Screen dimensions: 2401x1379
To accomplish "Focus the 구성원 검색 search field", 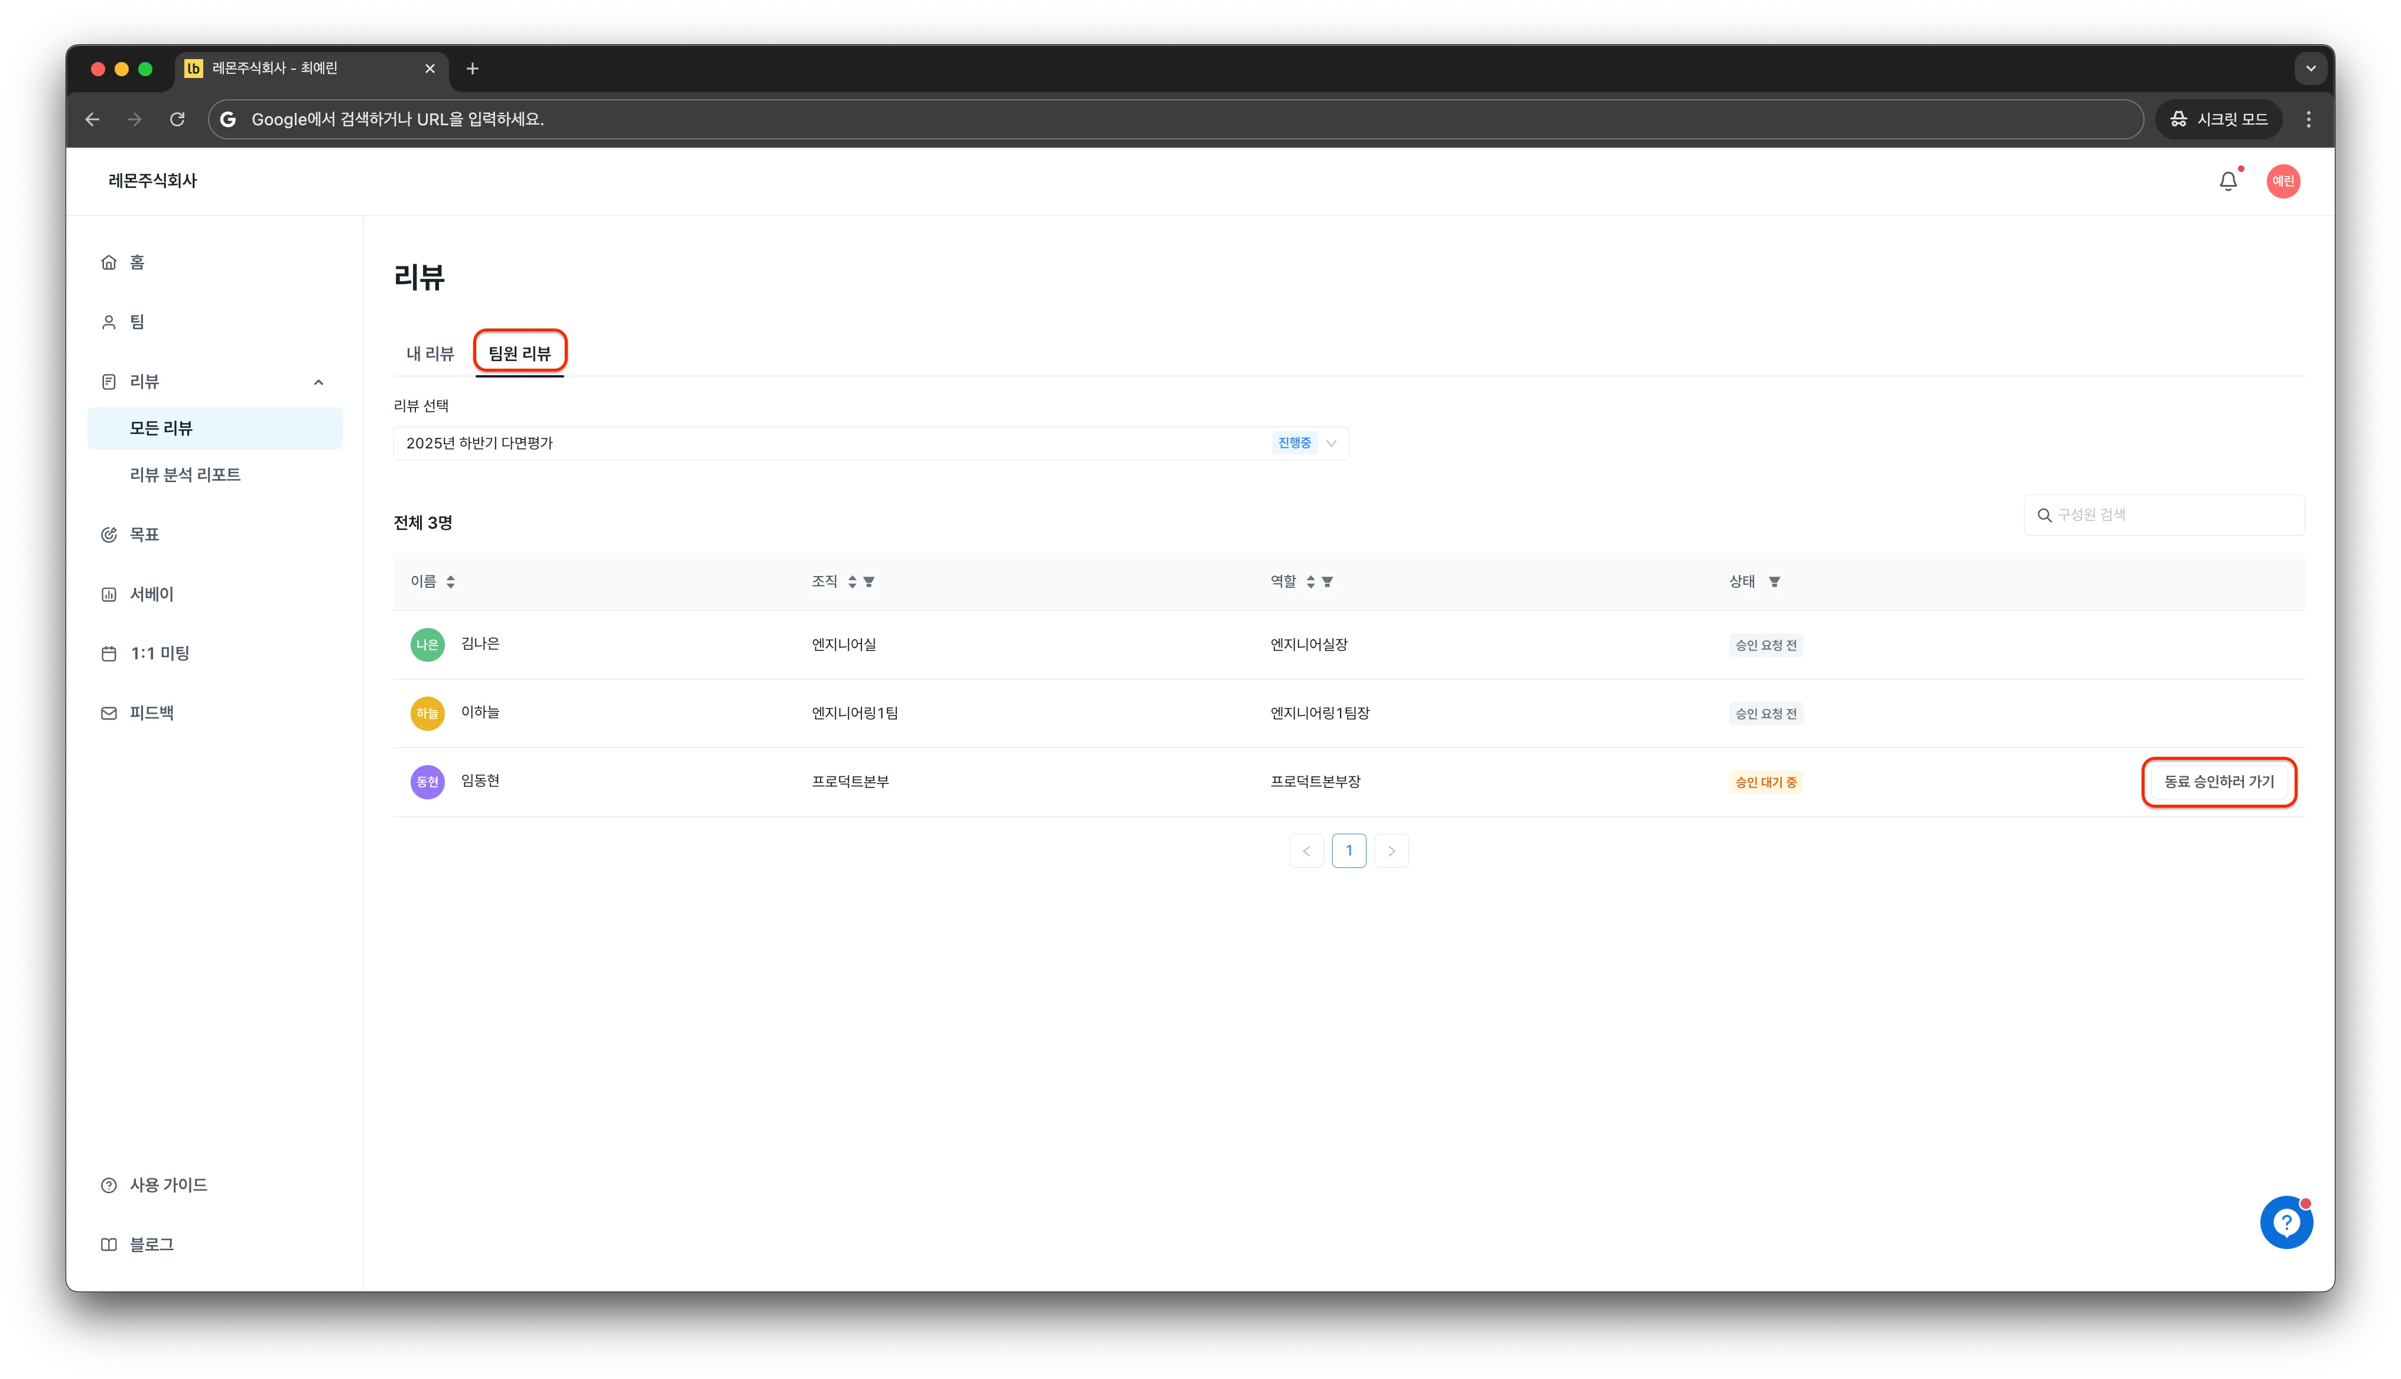I will tap(2163, 515).
